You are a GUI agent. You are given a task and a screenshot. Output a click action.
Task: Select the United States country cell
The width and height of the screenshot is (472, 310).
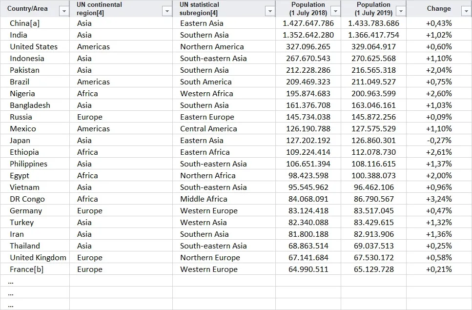click(x=34, y=46)
